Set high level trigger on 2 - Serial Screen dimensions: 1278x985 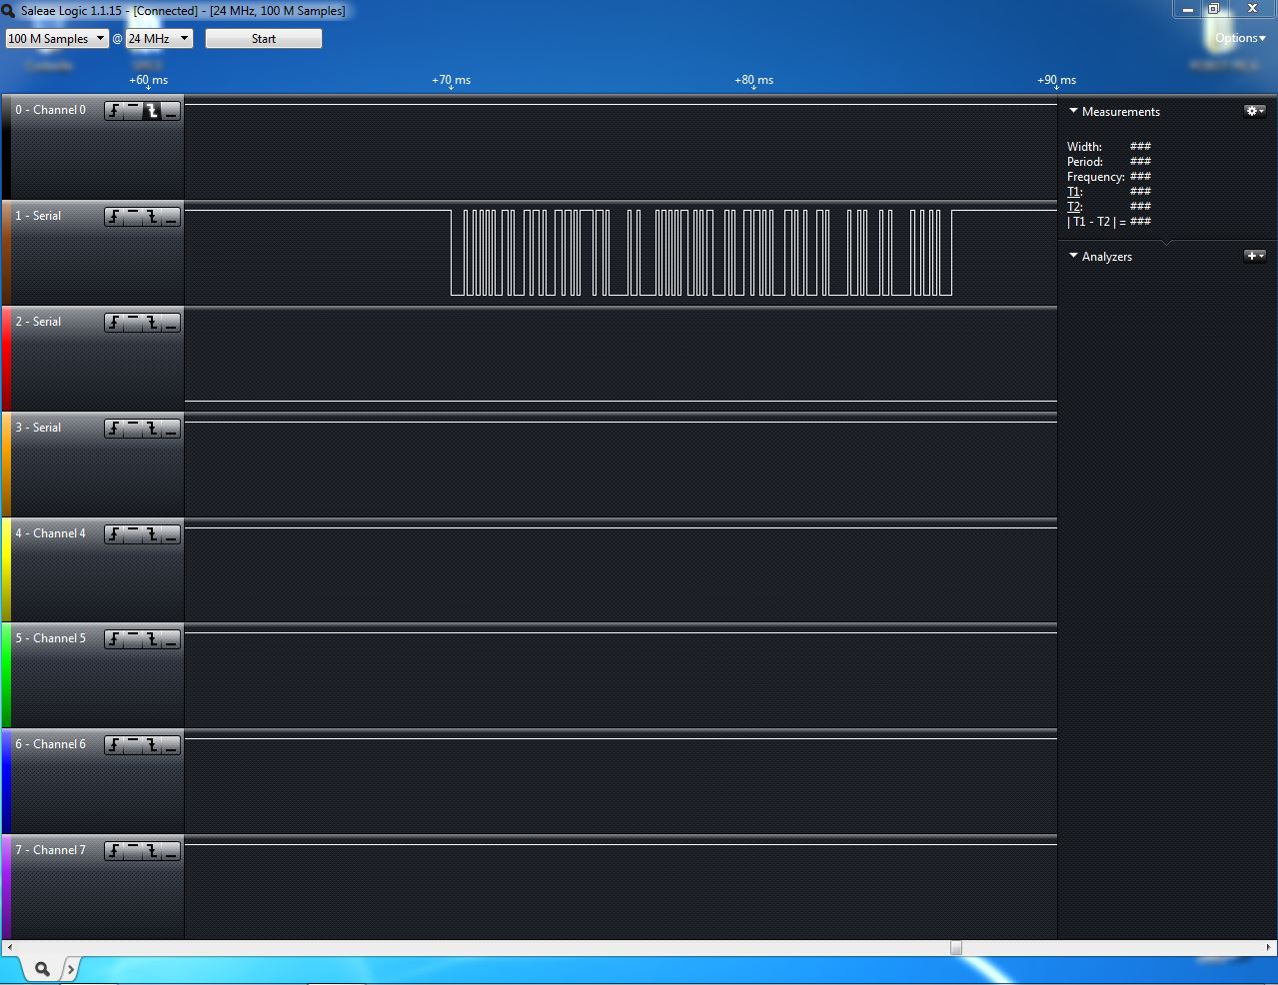coord(133,323)
